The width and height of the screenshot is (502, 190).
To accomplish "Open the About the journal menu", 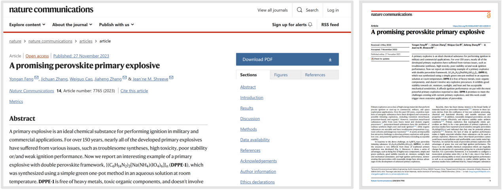I will coord(72,25).
